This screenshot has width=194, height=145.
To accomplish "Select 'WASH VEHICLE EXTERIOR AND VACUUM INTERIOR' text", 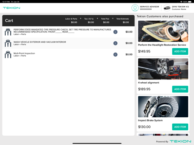I will (x=40, y=42).
